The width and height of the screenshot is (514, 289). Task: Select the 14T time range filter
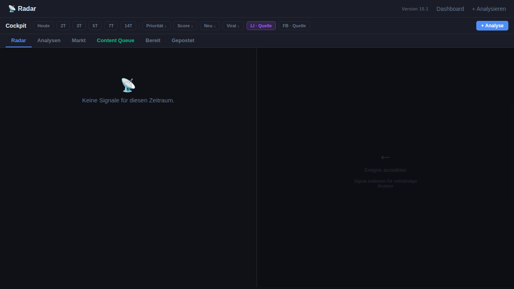coord(128,26)
